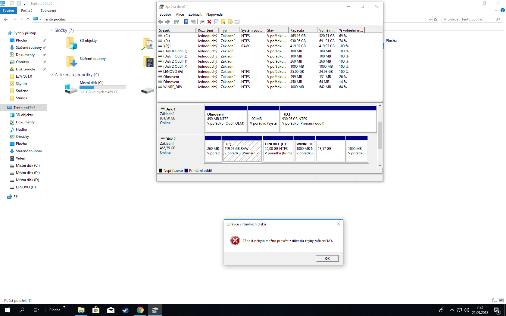Open the Mail app on the taskbar
506x316 pixels.
(x=111, y=310)
